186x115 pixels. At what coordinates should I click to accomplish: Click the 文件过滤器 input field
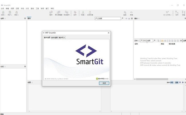coord(147,41)
